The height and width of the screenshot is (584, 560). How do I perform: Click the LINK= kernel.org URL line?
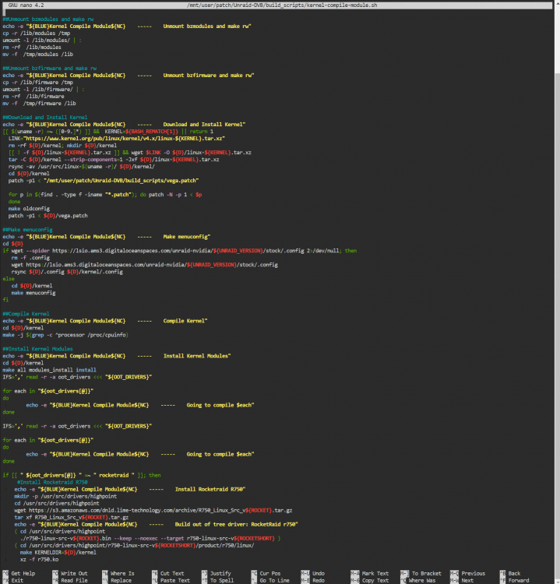117,139
